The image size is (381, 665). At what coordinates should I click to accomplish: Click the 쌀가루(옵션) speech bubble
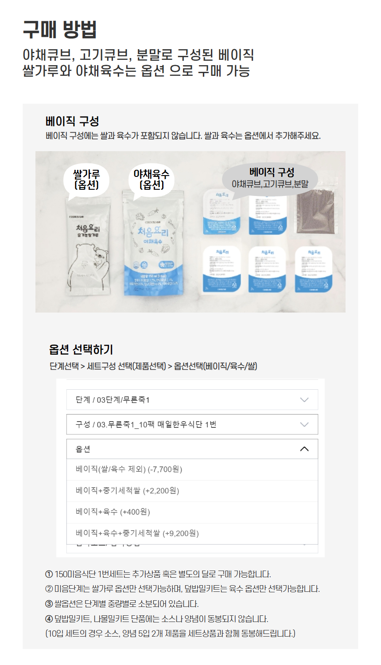pyautogui.click(x=86, y=180)
